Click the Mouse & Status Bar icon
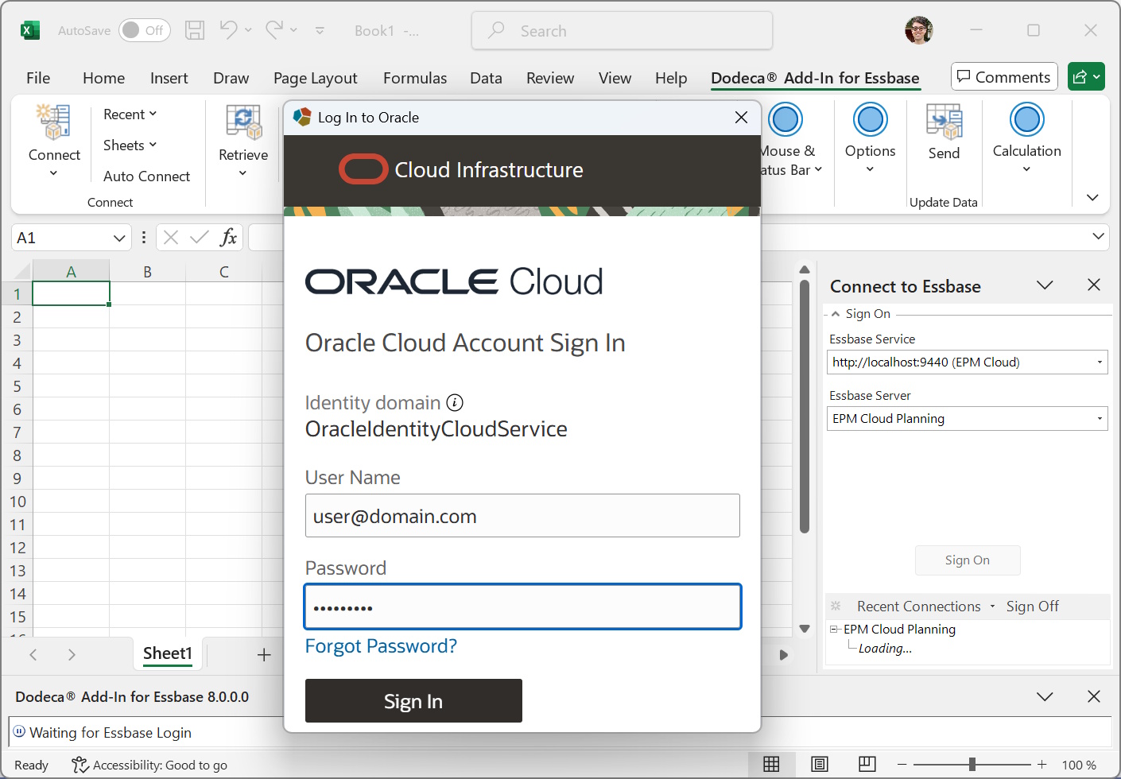The image size is (1121, 779). [x=785, y=120]
